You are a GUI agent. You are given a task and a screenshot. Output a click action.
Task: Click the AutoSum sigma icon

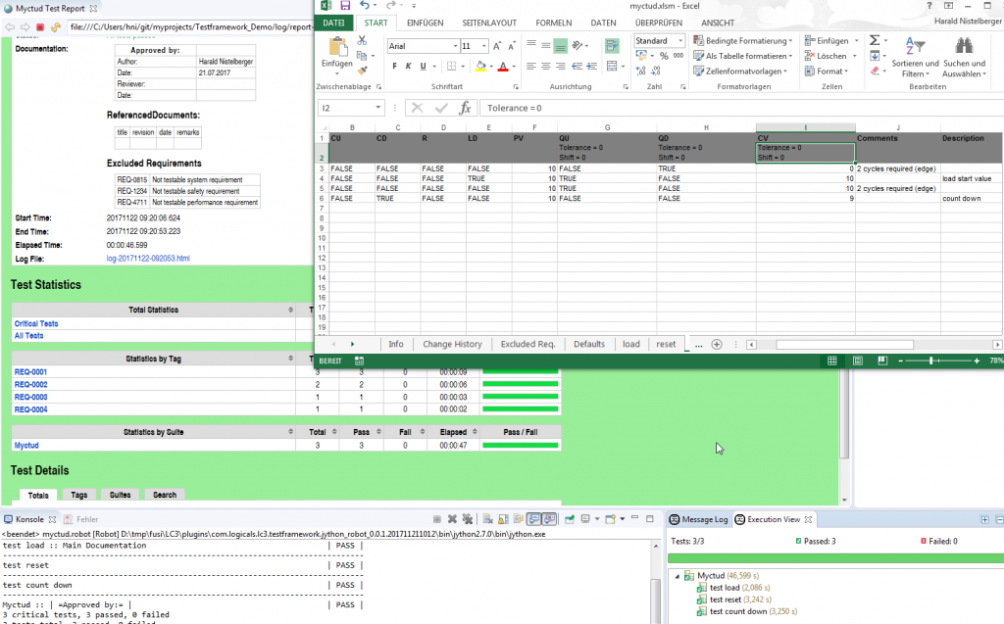coord(873,40)
